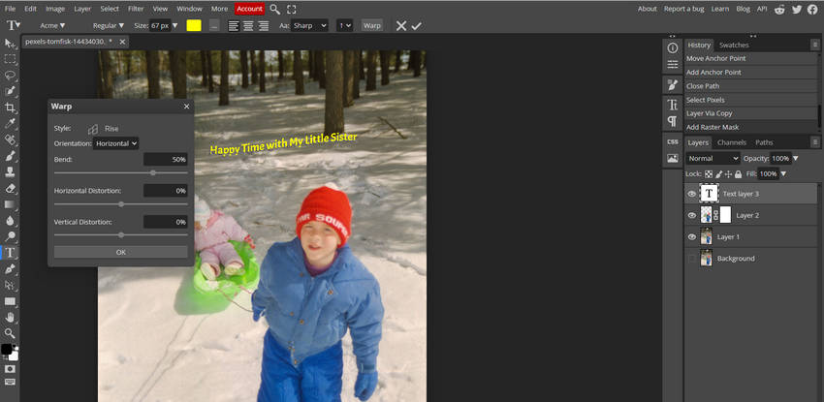The height and width of the screenshot is (402, 824).
Task: Select the Quick Selection tool
Action: tap(10, 91)
